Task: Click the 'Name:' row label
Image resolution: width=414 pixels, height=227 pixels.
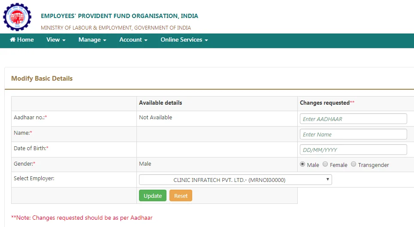Action: 23,133
